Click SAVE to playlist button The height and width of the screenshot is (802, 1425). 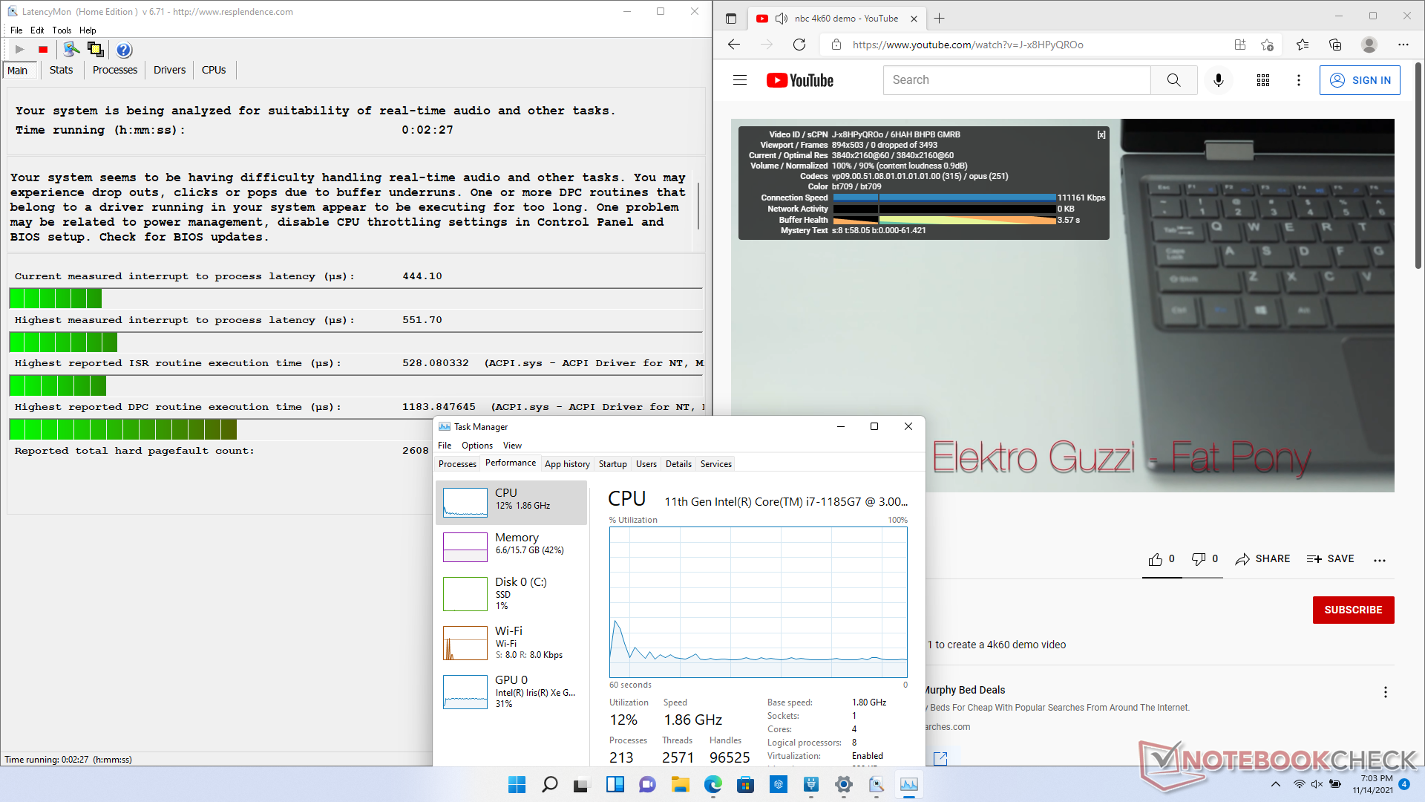pyautogui.click(x=1330, y=559)
